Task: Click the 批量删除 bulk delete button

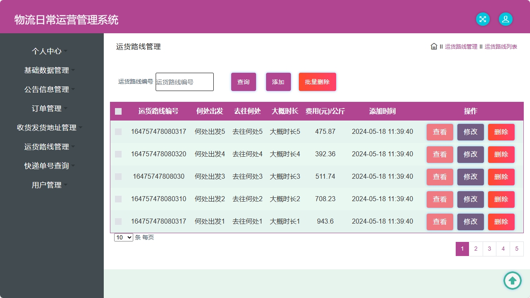Action: click(317, 82)
